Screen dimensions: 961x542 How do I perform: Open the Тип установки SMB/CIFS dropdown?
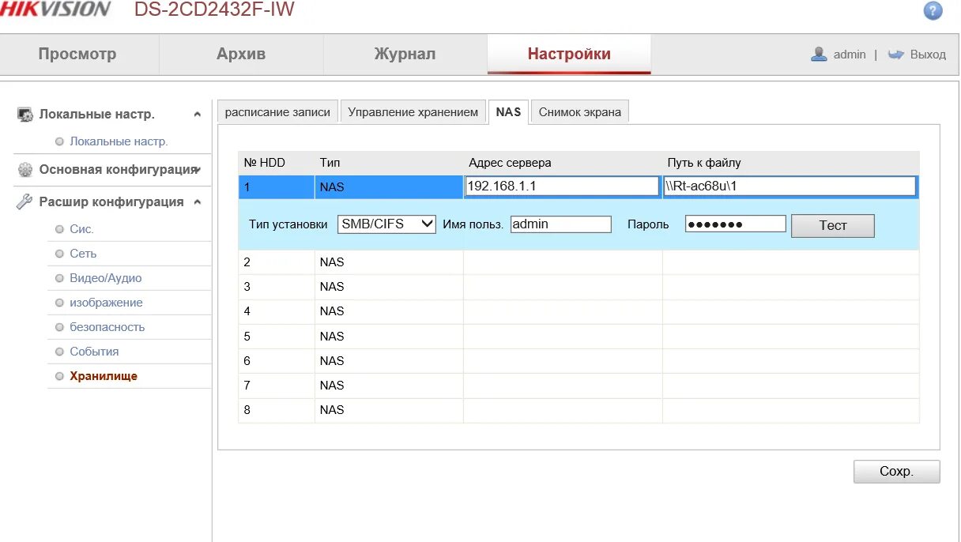coord(386,224)
